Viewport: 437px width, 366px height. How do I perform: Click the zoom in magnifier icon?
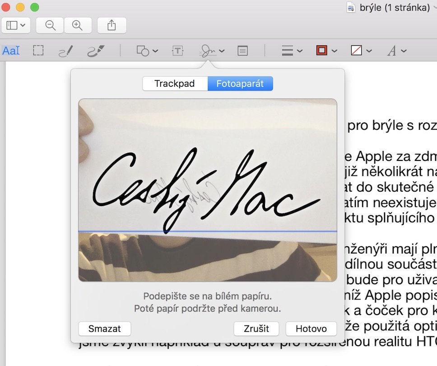tap(78, 25)
